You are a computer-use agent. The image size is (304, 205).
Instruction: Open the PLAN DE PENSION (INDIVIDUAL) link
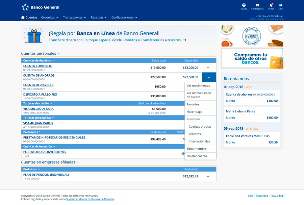[x=46, y=175]
